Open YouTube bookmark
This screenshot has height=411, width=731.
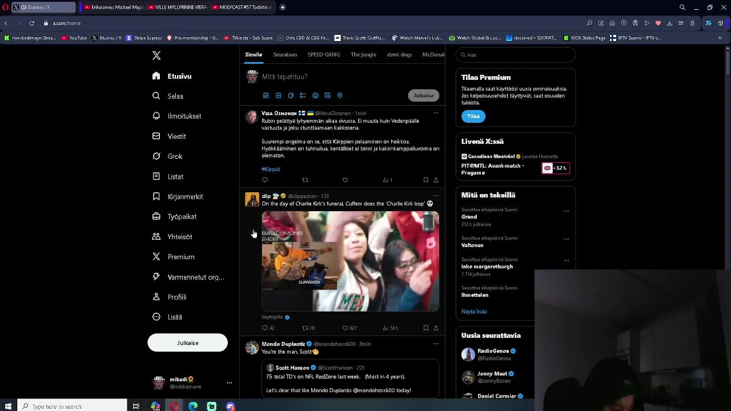point(74,38)
